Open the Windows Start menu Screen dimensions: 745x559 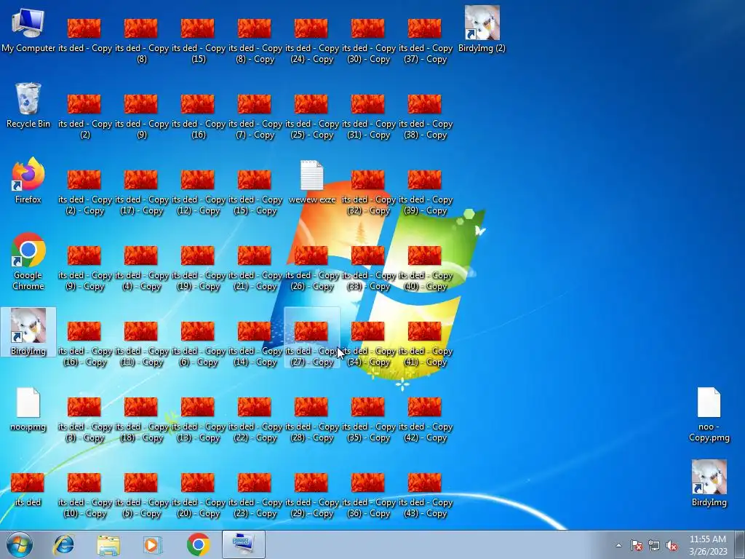pos(20,544)
